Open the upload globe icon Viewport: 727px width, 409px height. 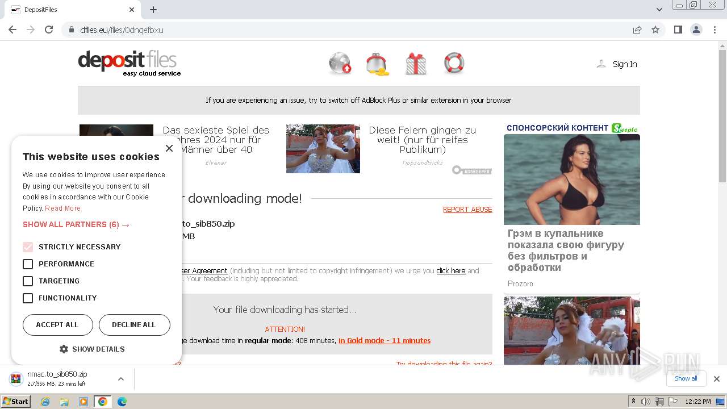(340, 63)
